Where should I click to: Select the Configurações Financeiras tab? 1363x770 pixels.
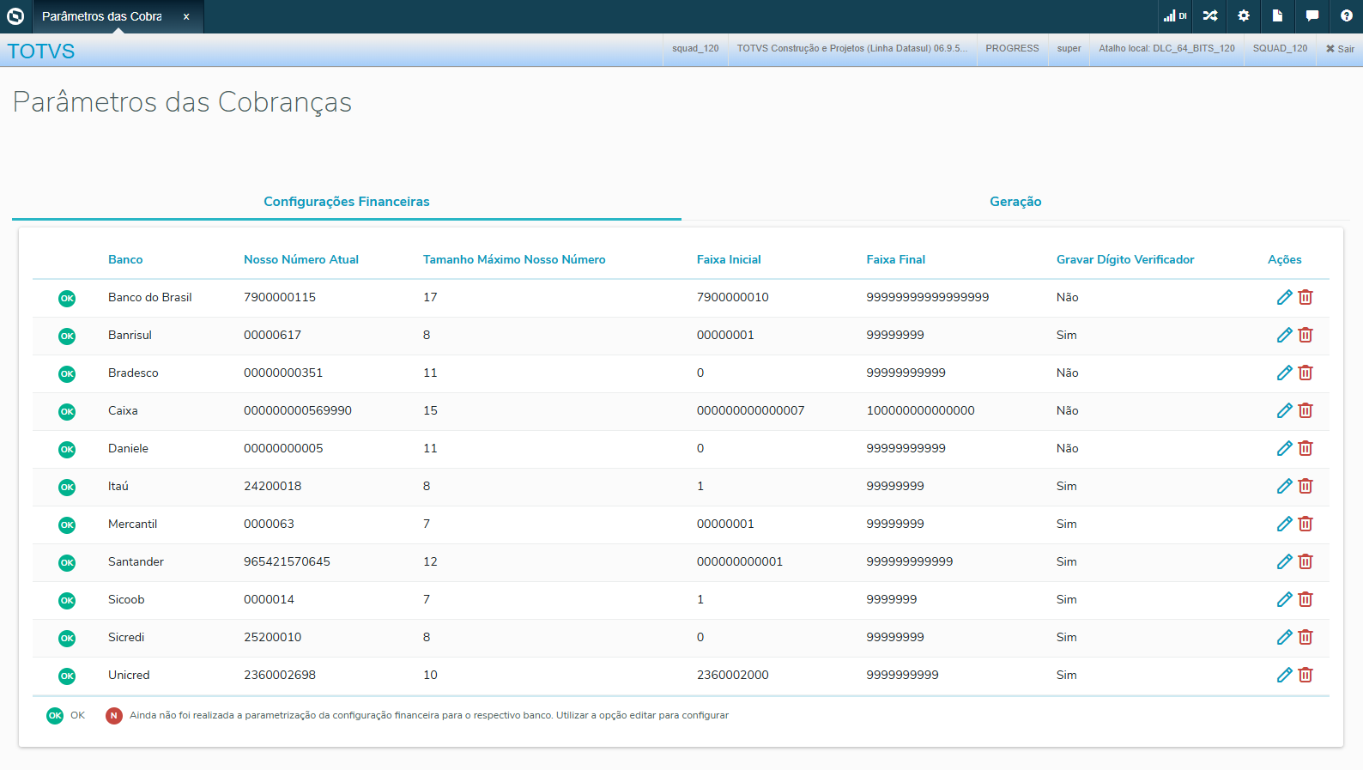click(347, 202)
